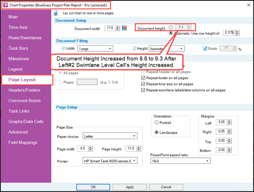Choose the Pages range radio button
Image resolution: width=254 pixels, height=192 pixels.
pyautogui.click(x=60, y=82)
